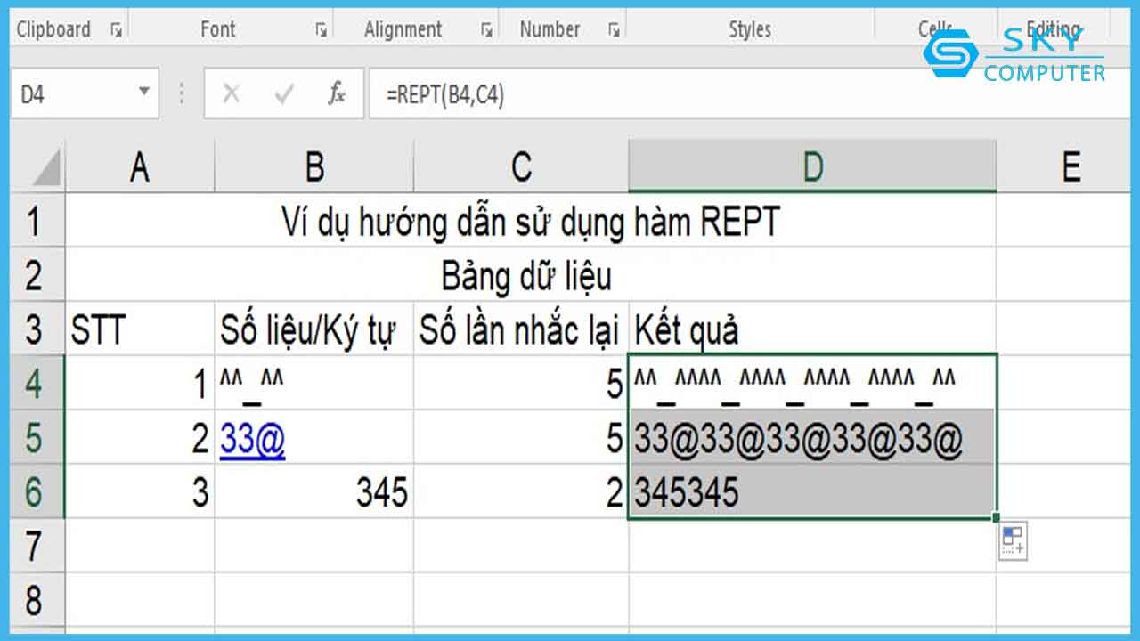This screenshot has width=1140, height=641.
Task: Open the Alignment group dialog launcher
Action: tap(486, 30)
